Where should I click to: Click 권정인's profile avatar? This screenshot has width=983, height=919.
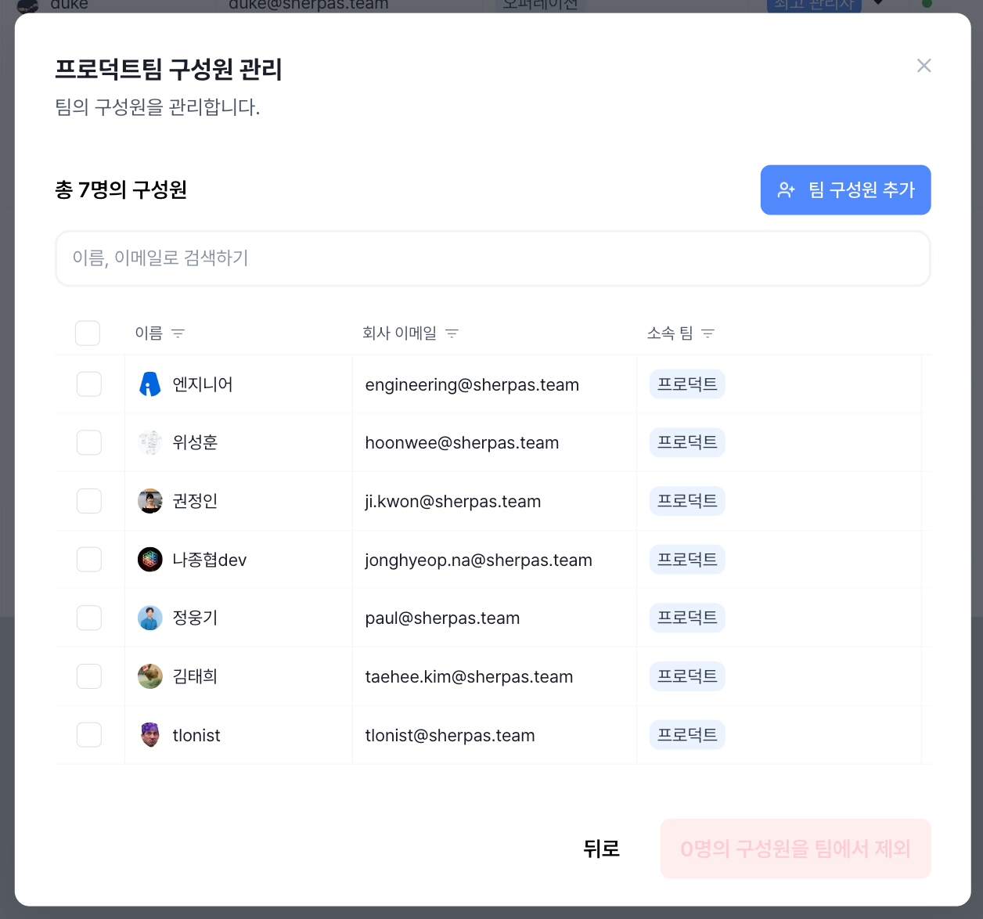(150, 501)
